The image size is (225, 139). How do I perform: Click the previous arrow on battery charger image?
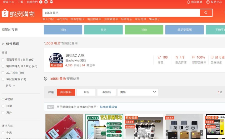pos(167,132)
